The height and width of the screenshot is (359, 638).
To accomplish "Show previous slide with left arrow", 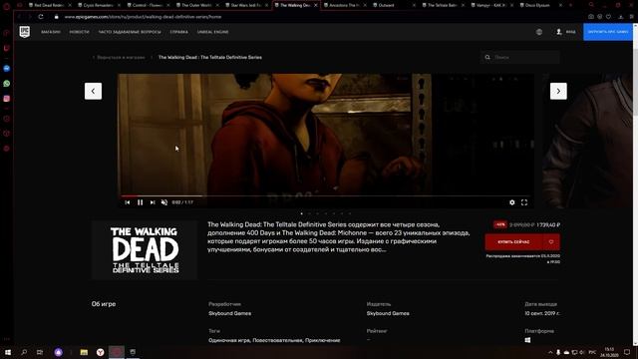I will pos(93,91).
